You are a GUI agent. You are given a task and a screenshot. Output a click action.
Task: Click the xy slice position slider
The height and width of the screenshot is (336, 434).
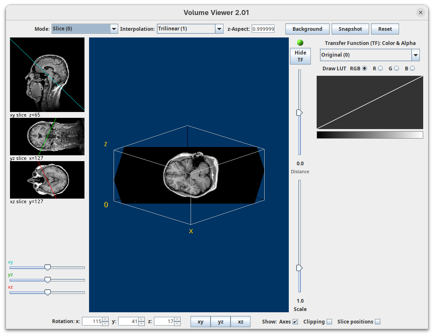click(47, 267)
